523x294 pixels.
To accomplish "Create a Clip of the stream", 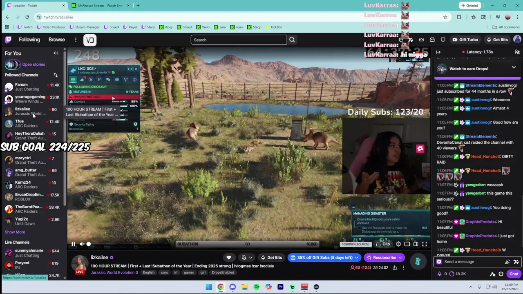I will tap(383, 244).
